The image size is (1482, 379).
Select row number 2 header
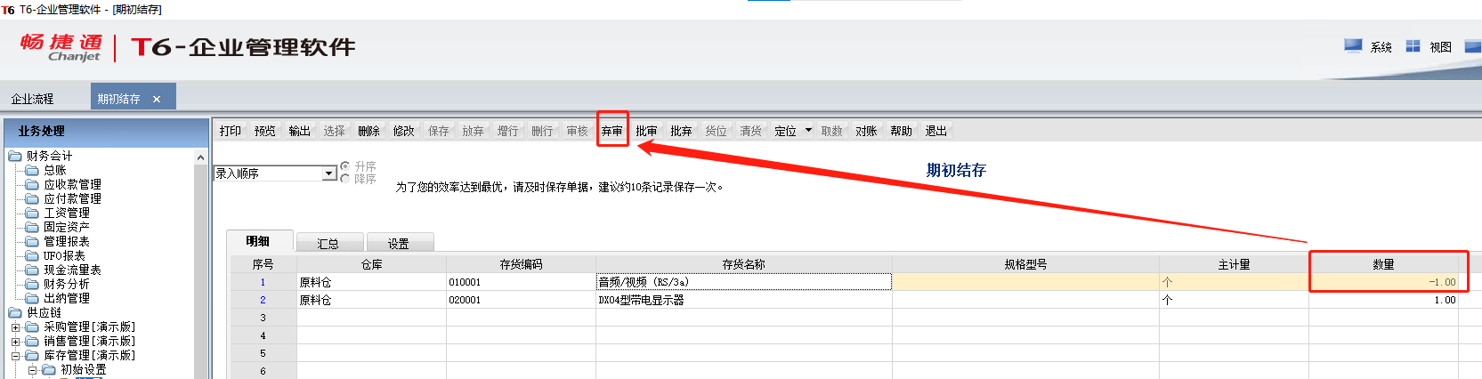tap(263, 300)
